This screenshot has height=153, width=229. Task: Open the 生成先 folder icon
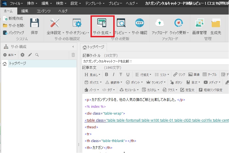[216, 23]
